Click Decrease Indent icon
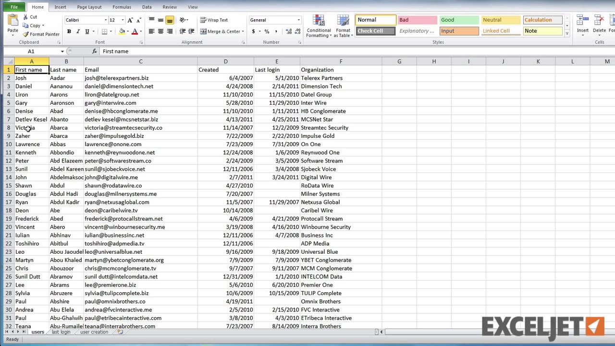615x346 pixels. 182,31
